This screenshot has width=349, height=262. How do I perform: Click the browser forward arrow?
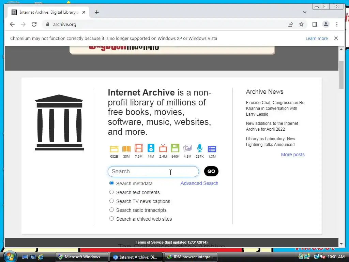coord(23,24)
